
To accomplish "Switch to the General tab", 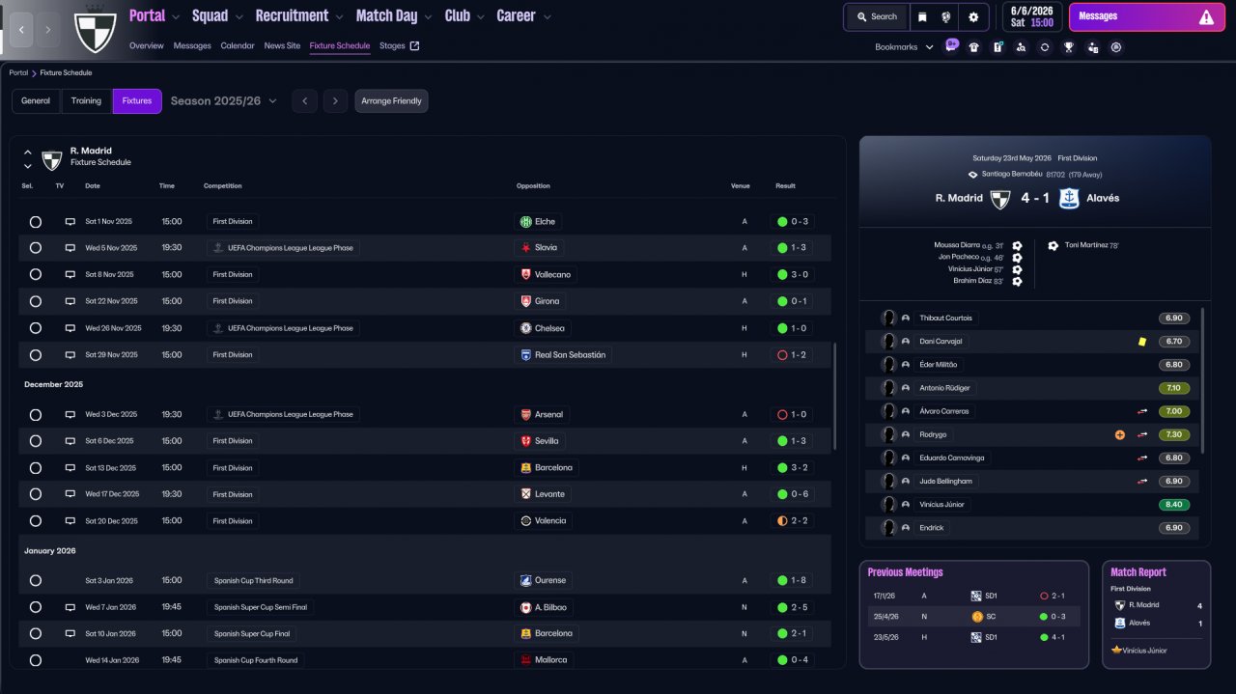I will click(x=36, y=100).
